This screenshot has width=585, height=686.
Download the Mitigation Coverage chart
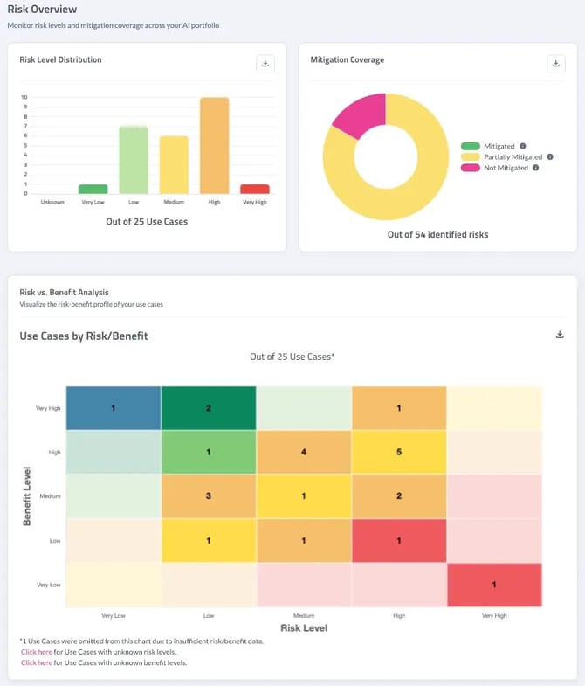pos(556,64)
